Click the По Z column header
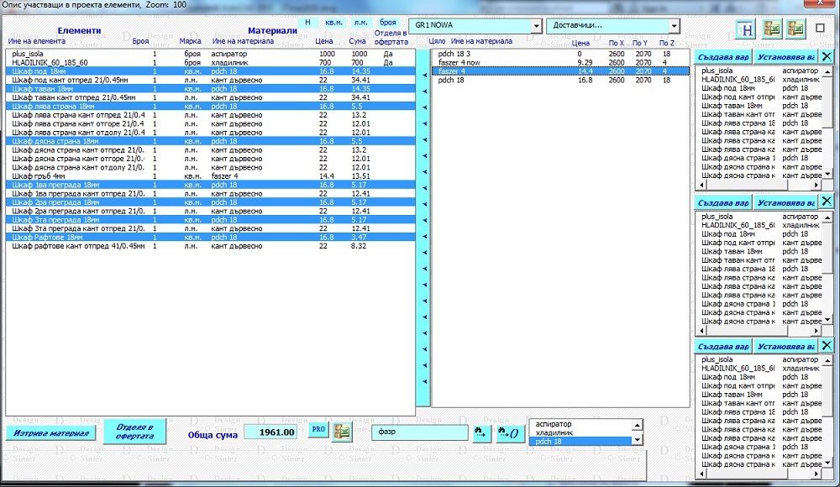The height and width of the screenshot is (487, 840). [x=667, y=43]
